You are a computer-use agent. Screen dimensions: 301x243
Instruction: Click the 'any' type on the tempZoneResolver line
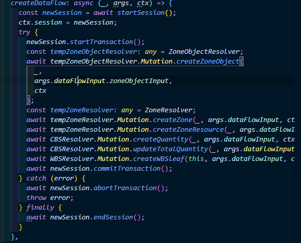coord(127,110)
